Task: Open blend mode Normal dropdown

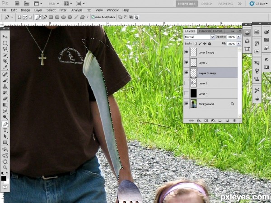Action: coord(200,37)
